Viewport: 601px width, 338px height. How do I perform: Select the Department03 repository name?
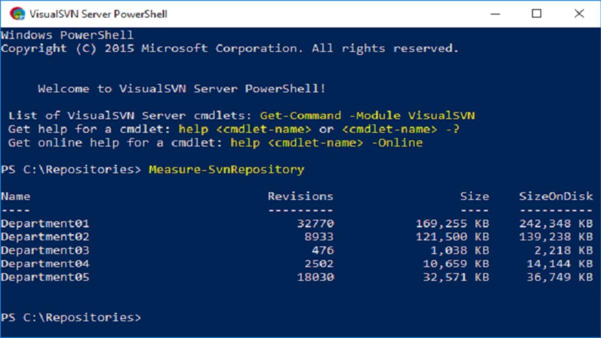[x=45, y=250]
